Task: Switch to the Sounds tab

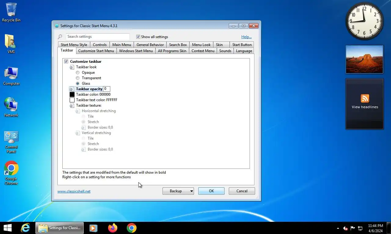Action: [225, 51]
